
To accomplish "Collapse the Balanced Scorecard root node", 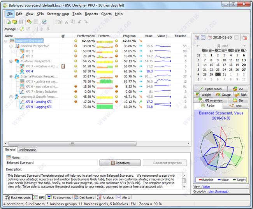I will tap(6, 41).
